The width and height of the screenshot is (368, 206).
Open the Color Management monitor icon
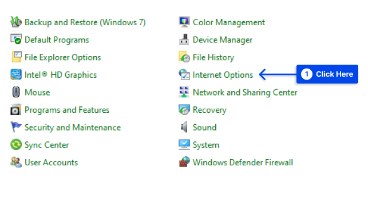pyautogui.click(x=184, y=22)
